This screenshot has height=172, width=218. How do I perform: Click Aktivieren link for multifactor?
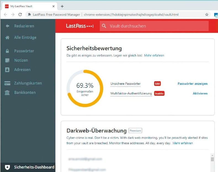pos(200,93)
